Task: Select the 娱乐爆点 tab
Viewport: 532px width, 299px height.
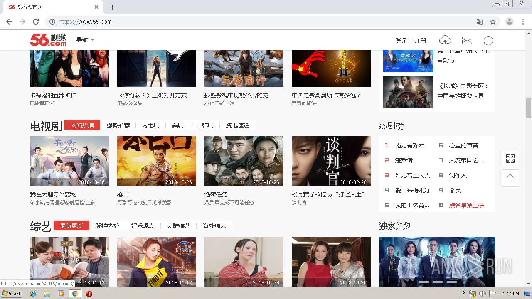Action: coord(143,225)
